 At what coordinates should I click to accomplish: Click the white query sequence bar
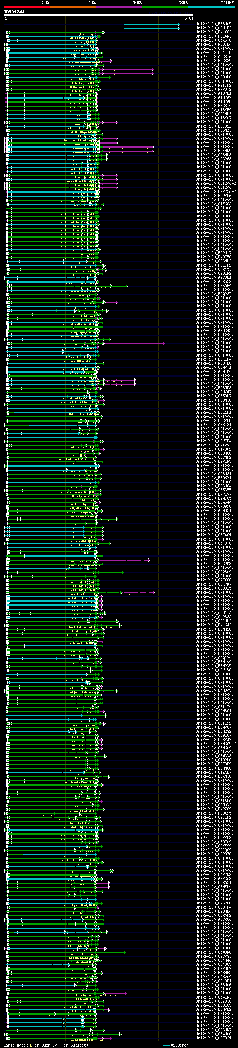98,15
